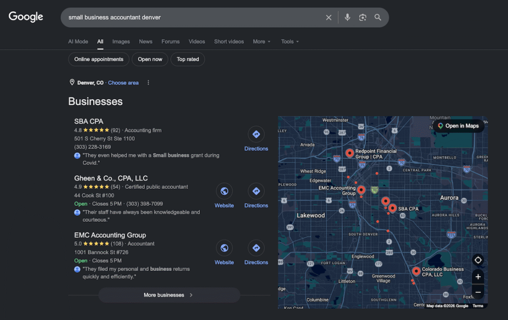Select the All results tab

100,42
